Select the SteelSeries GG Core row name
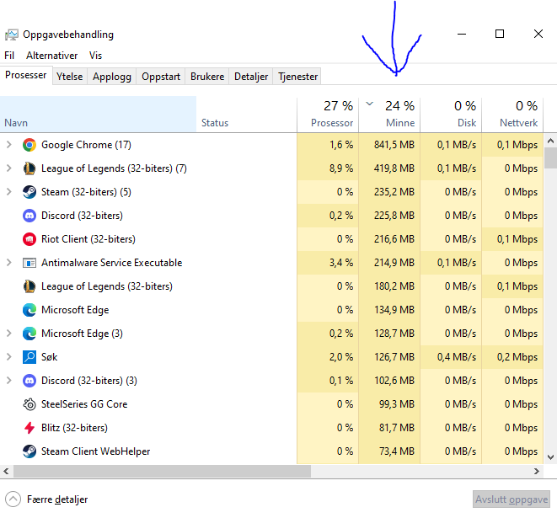The height and width of the screenshot is (518, 557). click(x=84, y=404)
